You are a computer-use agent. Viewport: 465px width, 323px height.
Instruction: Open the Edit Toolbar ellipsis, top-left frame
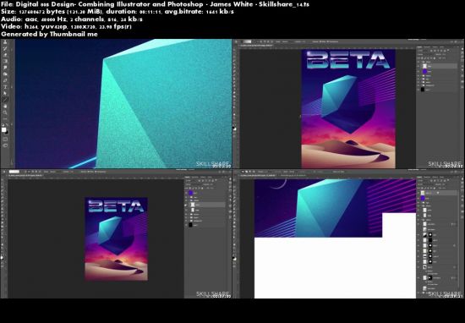tap(5, 119)
